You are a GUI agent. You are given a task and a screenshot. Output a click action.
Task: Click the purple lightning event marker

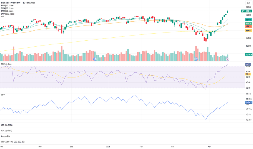[227, 59]
